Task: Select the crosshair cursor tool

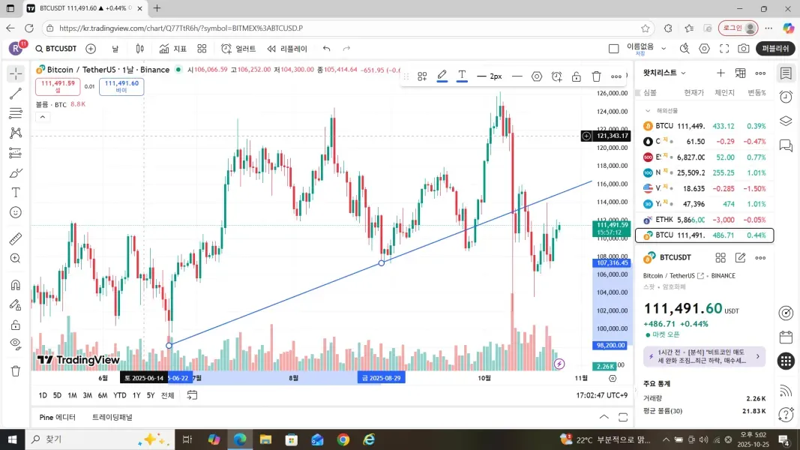Action: [x=15, y=74]
